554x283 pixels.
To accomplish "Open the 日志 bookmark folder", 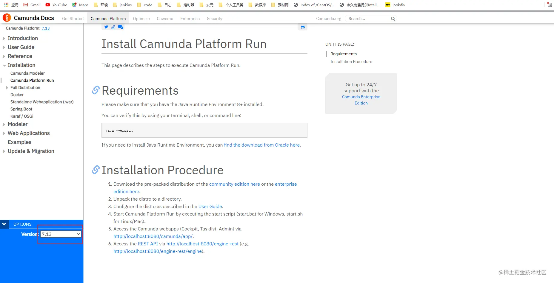I will [x=165, y=5].
